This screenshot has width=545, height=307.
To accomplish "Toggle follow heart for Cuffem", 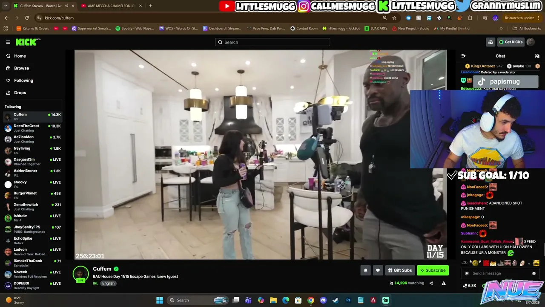I will tap(378, 270).
